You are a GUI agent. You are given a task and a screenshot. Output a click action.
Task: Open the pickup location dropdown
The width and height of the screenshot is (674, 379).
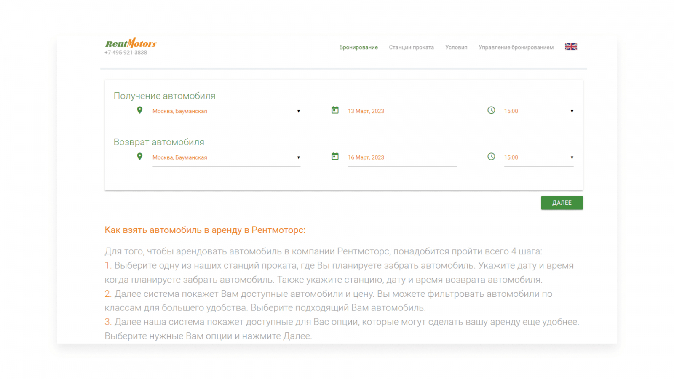[226, 111]
